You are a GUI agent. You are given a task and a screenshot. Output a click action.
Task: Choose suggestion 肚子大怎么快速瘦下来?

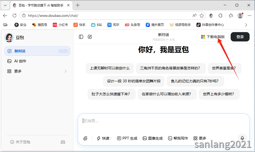111,94
